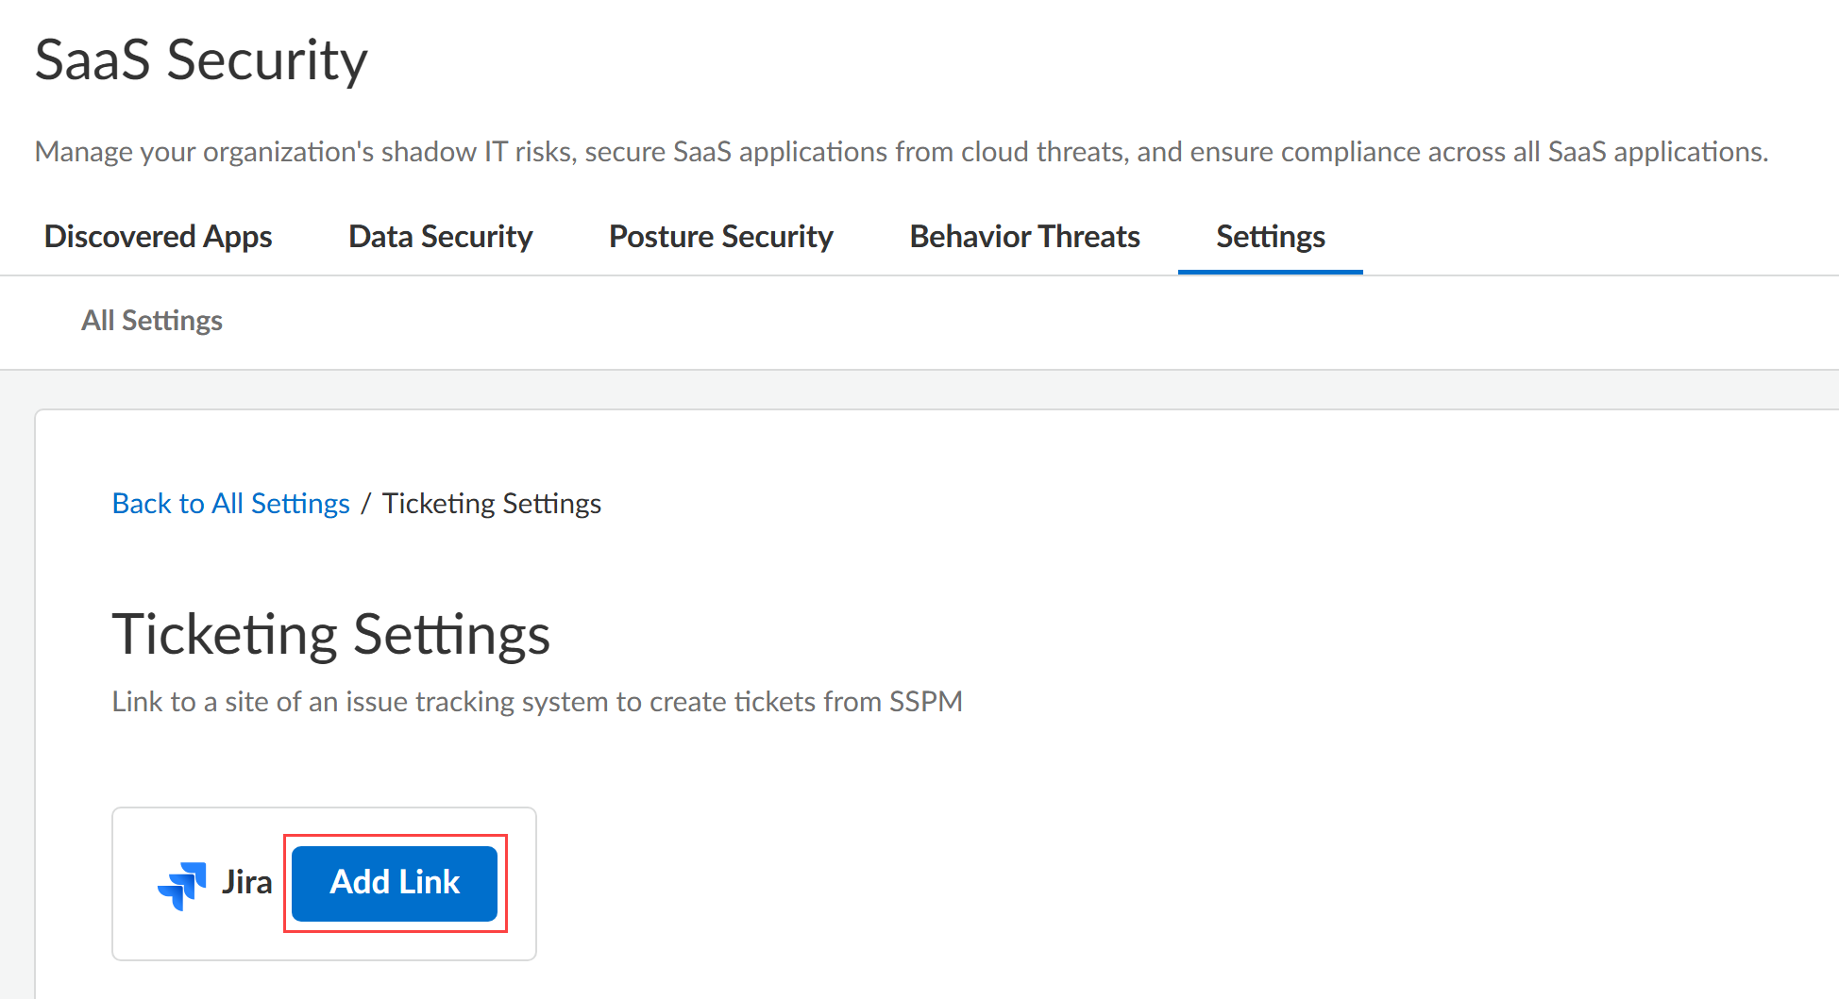This screenshot has height=999, width=1839.
Task: Open the Discovered Apps tab
Action: [158, 237]
